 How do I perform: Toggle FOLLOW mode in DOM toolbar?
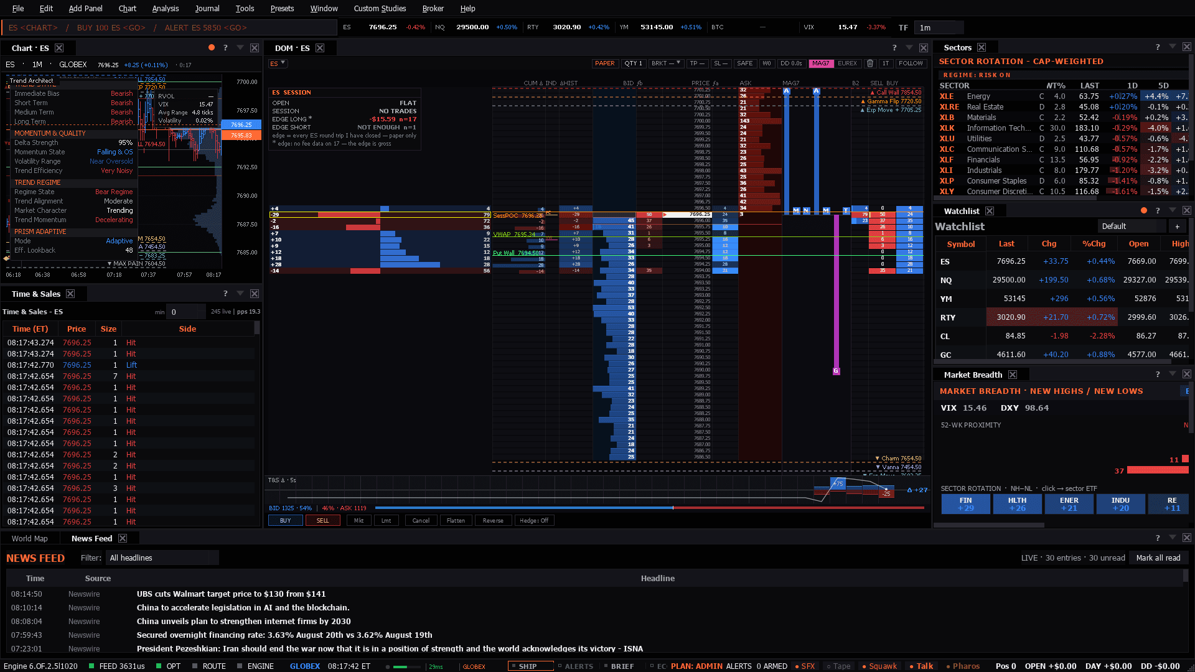(911, 63)
